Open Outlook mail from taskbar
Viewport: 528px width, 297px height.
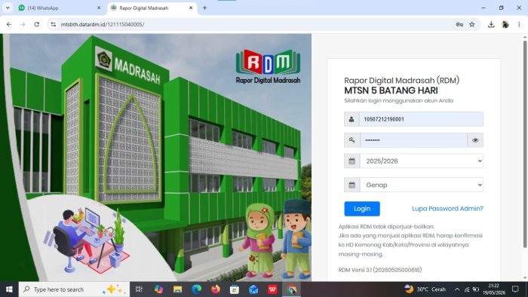click(x=253, y=289)
